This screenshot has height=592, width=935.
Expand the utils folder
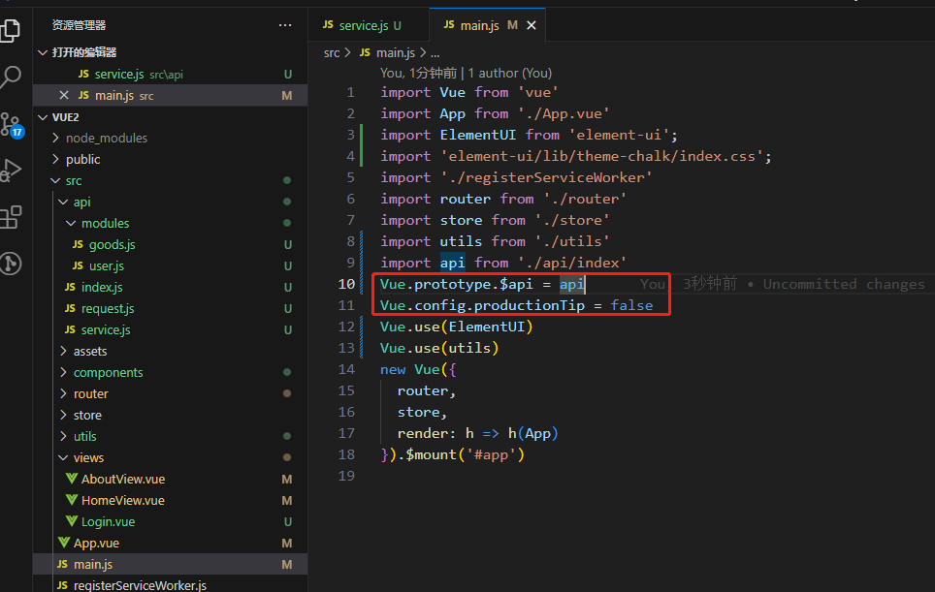point(63,437)
